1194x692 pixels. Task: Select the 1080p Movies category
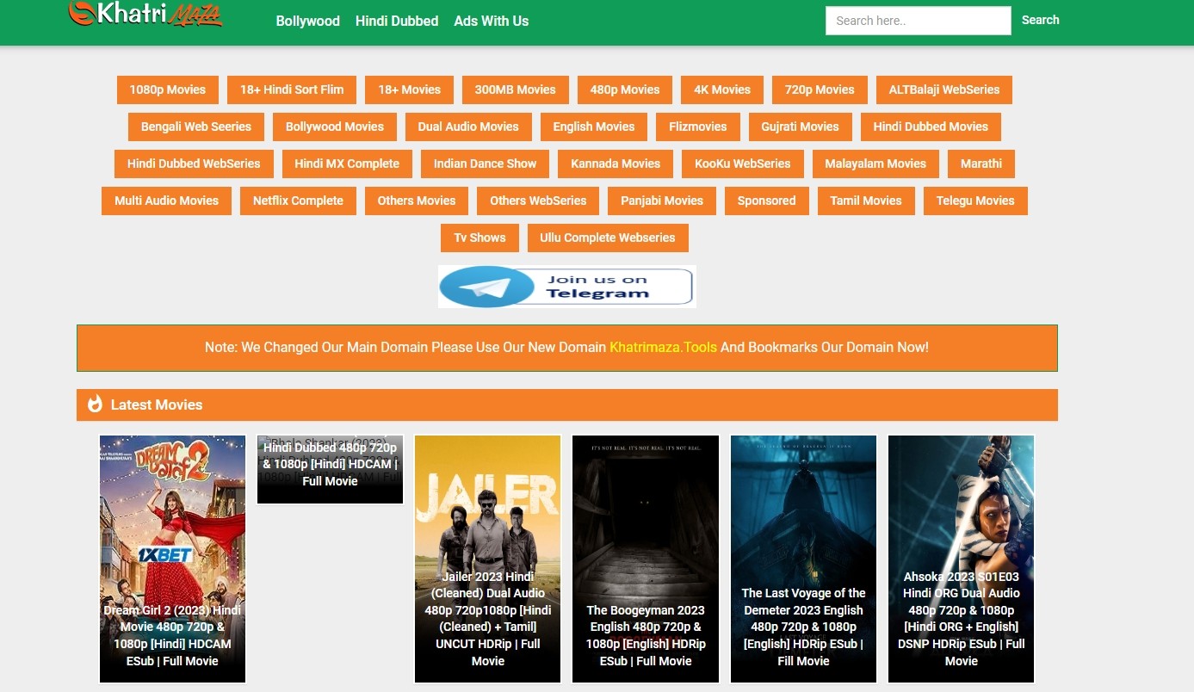[168, 90]
